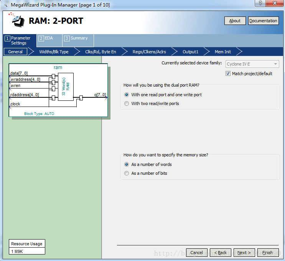Viewport: 285px width, 261px height.
Task: Go to Clks/Rd, Byte En step
Action: pos(100,52)
